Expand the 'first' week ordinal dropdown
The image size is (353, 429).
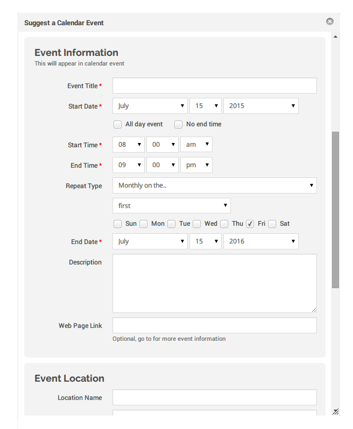pos(171,206)
